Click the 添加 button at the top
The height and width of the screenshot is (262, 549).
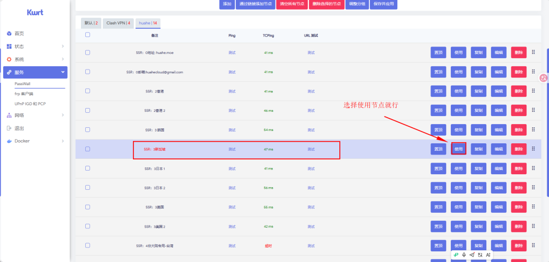[227, 4]
